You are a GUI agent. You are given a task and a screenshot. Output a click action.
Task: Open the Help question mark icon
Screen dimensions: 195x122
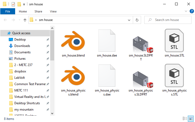[x=192, y=11]
